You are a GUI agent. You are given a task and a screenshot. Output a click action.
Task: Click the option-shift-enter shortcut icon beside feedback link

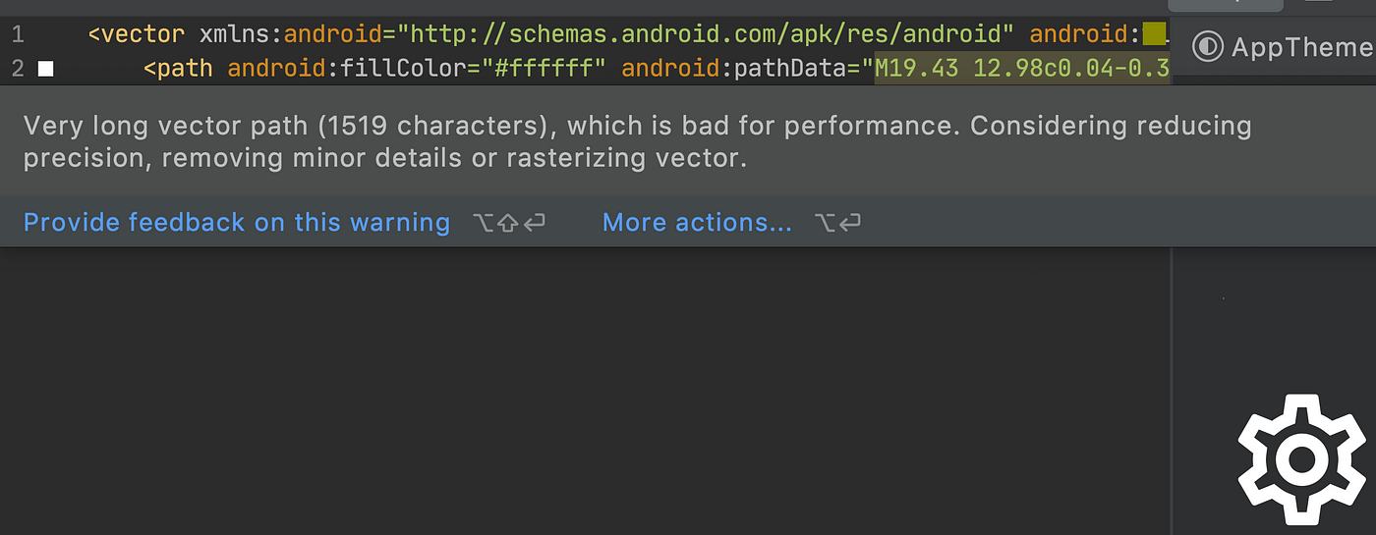[508, 224]
